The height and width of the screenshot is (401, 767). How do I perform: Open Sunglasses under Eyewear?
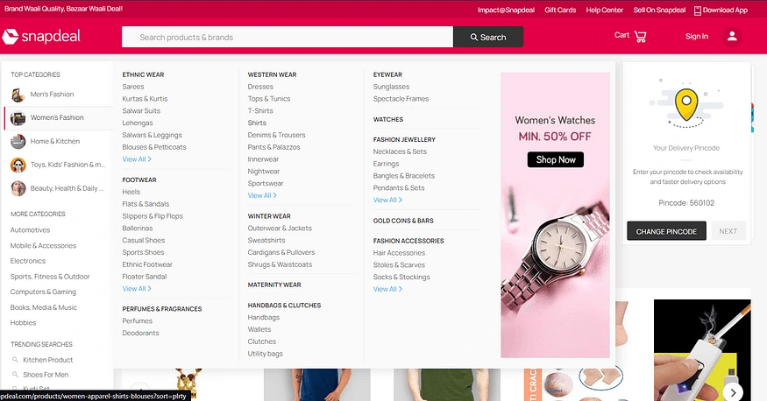coord(391,87)
